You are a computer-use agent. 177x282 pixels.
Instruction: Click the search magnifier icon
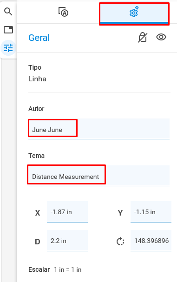click(x=8, y=12)
